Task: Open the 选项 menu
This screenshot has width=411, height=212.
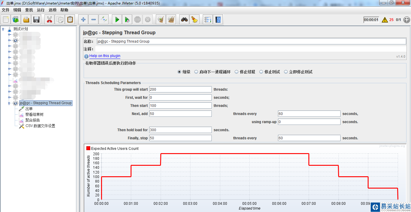Action: 53,10
